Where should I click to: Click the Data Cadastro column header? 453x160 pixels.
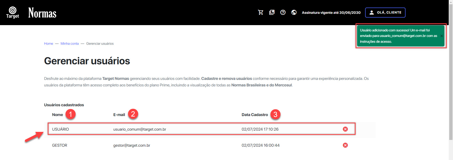click(255, 115)
